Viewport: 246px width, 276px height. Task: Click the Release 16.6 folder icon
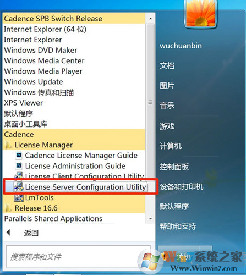coord(8,208)
